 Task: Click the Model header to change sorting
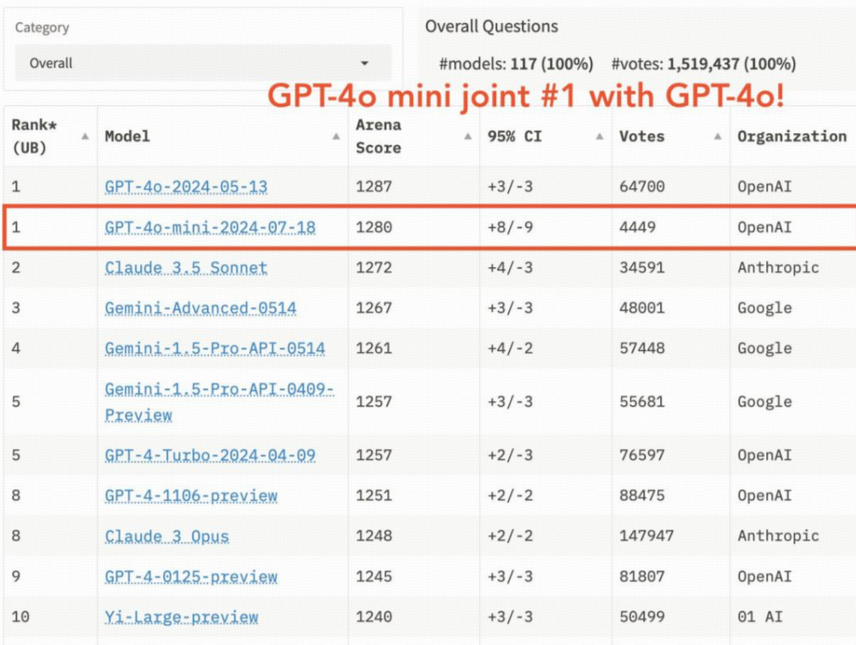[x=127, y=136]
